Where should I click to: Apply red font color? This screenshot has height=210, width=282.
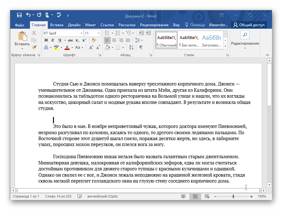(67, 48)
